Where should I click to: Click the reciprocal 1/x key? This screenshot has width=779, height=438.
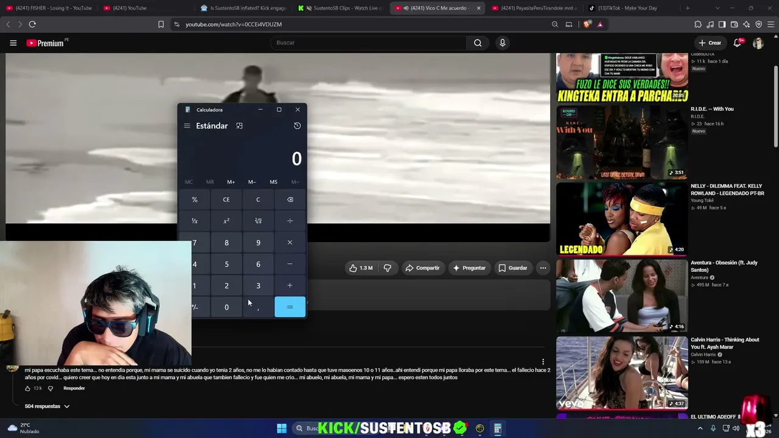click(195, 221)
